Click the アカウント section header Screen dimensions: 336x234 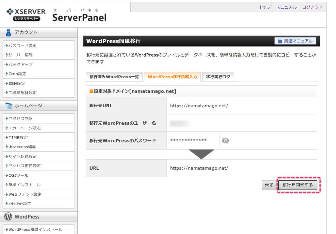pos(39,32)
